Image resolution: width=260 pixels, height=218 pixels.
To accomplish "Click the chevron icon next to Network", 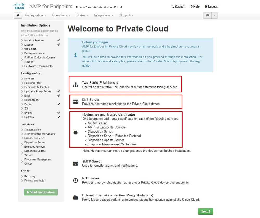I will pos(22,79).
